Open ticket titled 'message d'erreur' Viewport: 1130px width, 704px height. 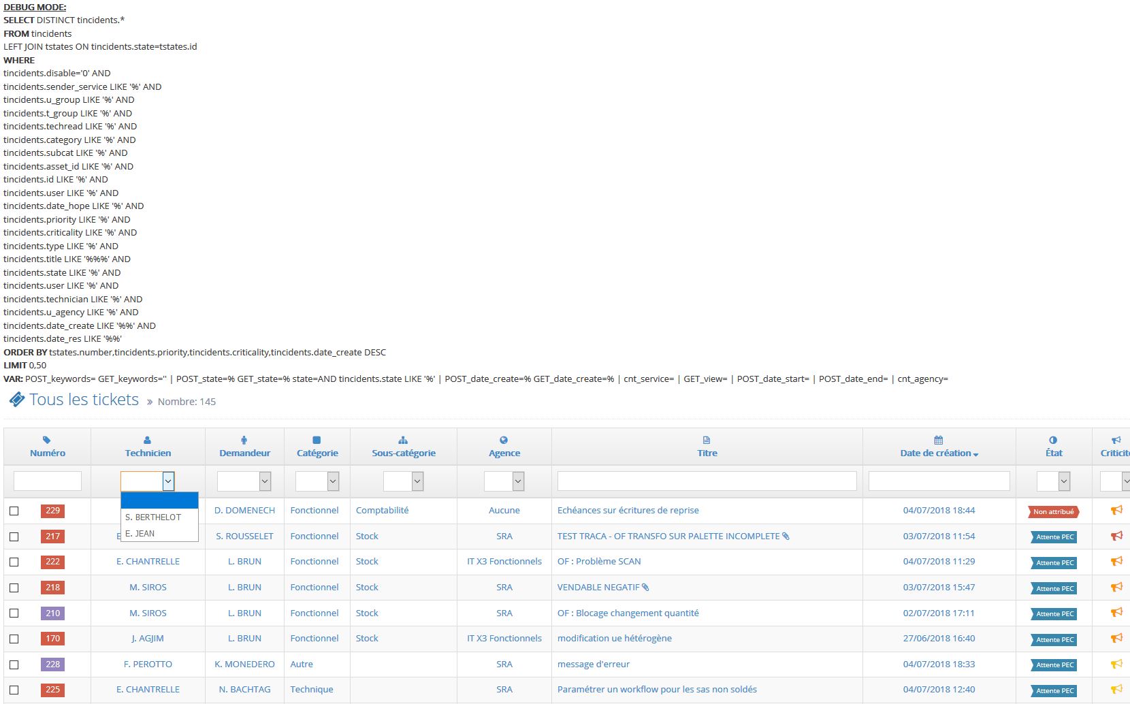pyautogui.click(x=594, y=665)
